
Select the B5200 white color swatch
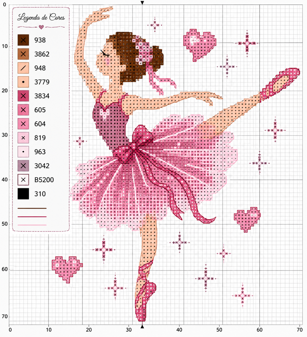coord(23,180)
